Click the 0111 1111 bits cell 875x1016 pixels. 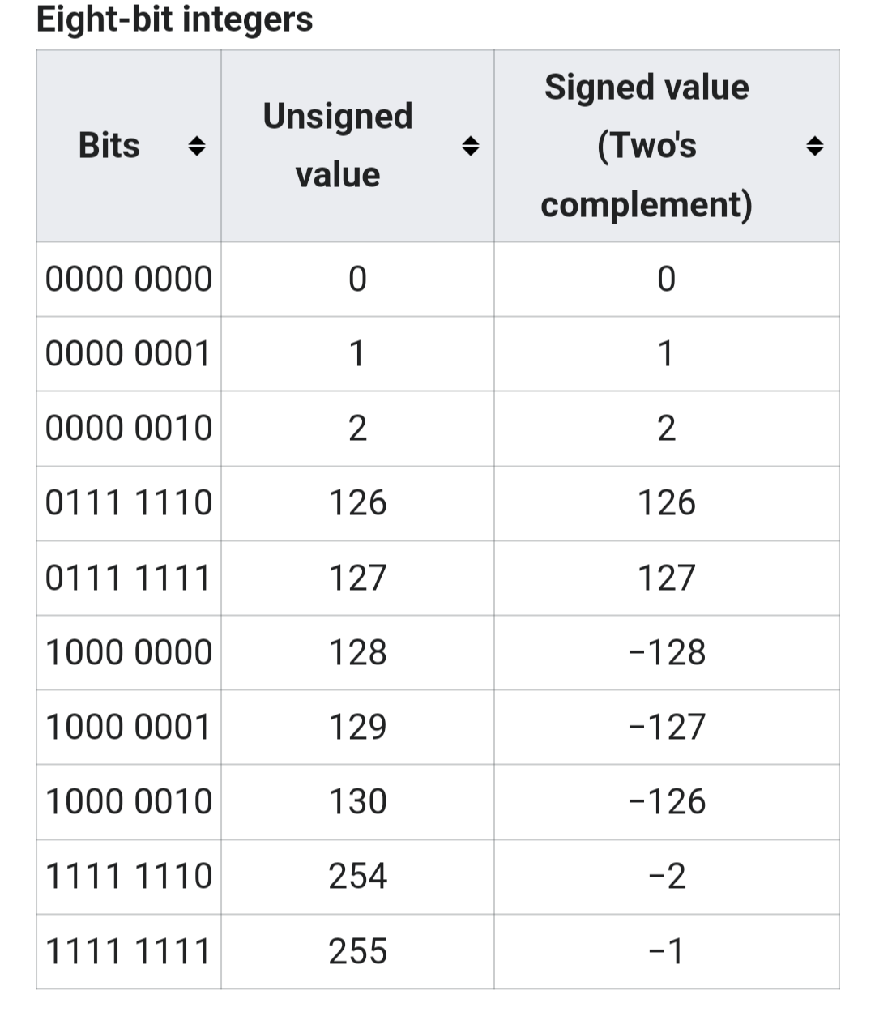(x=129, y=578)
